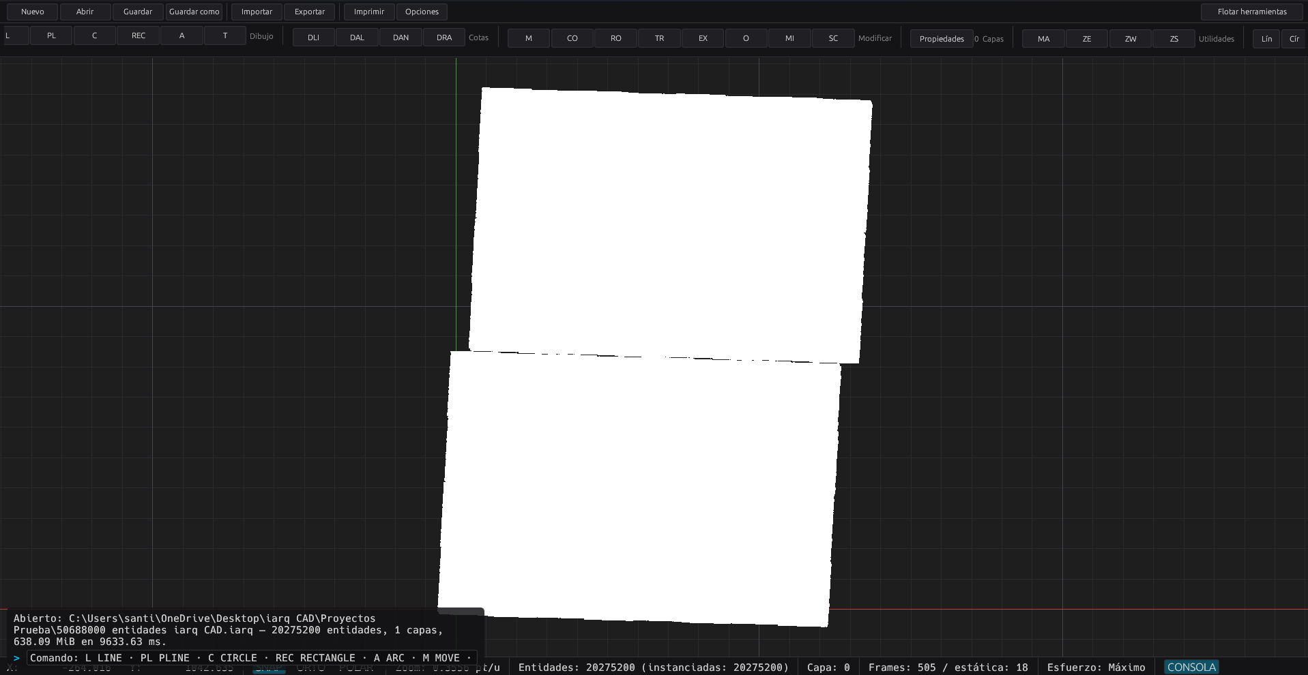Click the Nuevo button
The image size is (1308, 675).
pos(33,12)
